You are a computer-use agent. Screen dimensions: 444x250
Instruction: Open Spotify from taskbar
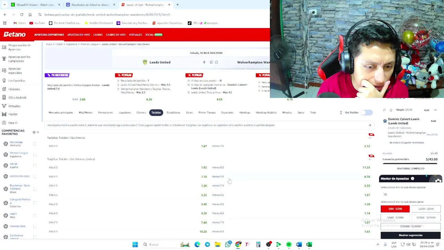(289, 244)
